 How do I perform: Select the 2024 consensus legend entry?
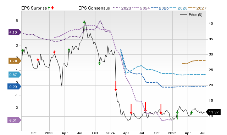(141, 8)
